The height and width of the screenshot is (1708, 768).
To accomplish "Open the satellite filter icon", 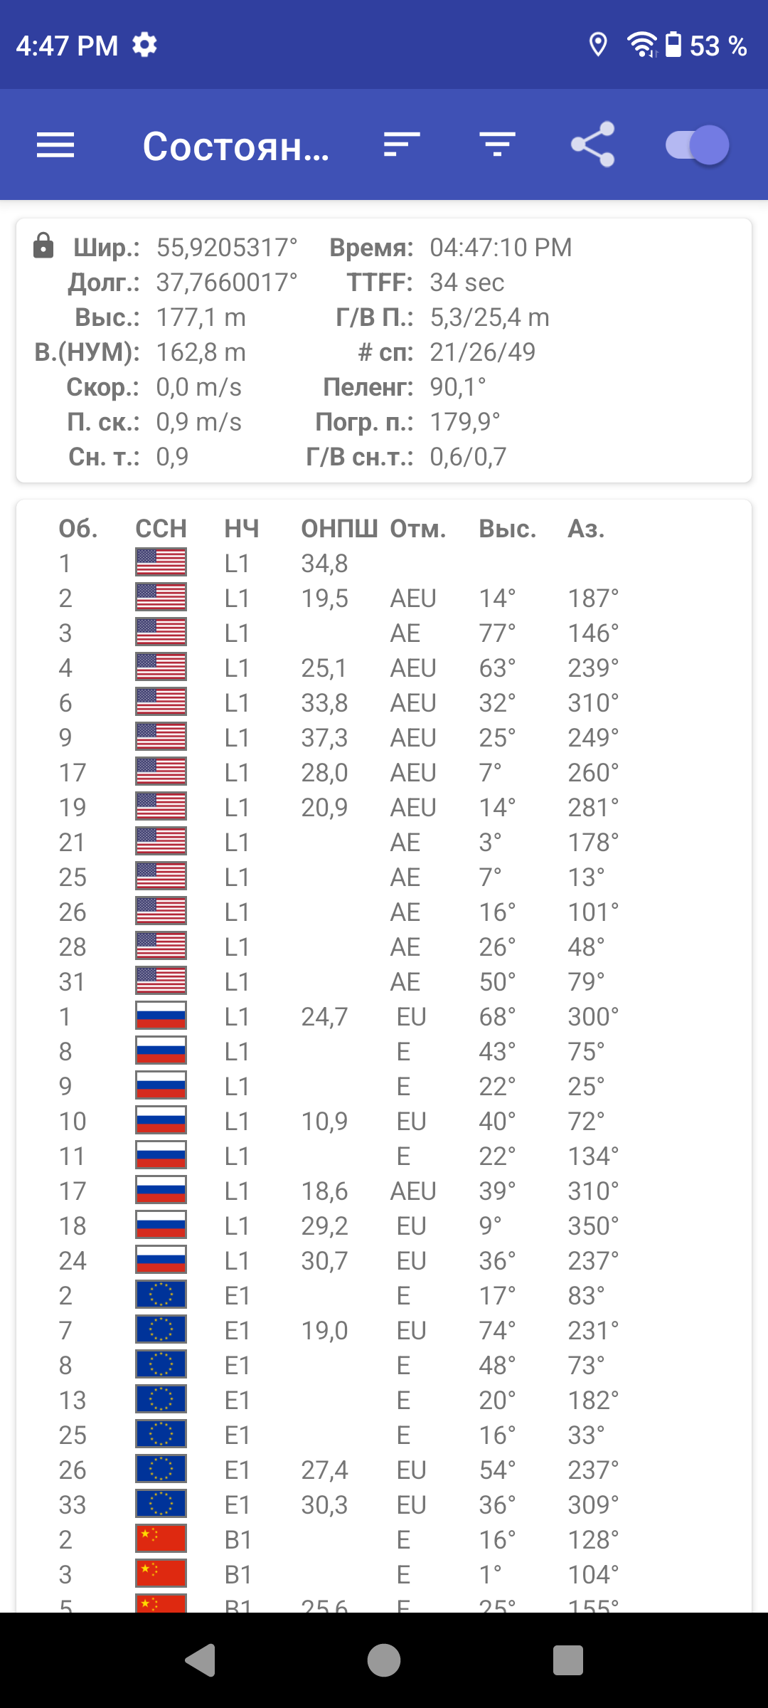I will (x=497, y=145).
